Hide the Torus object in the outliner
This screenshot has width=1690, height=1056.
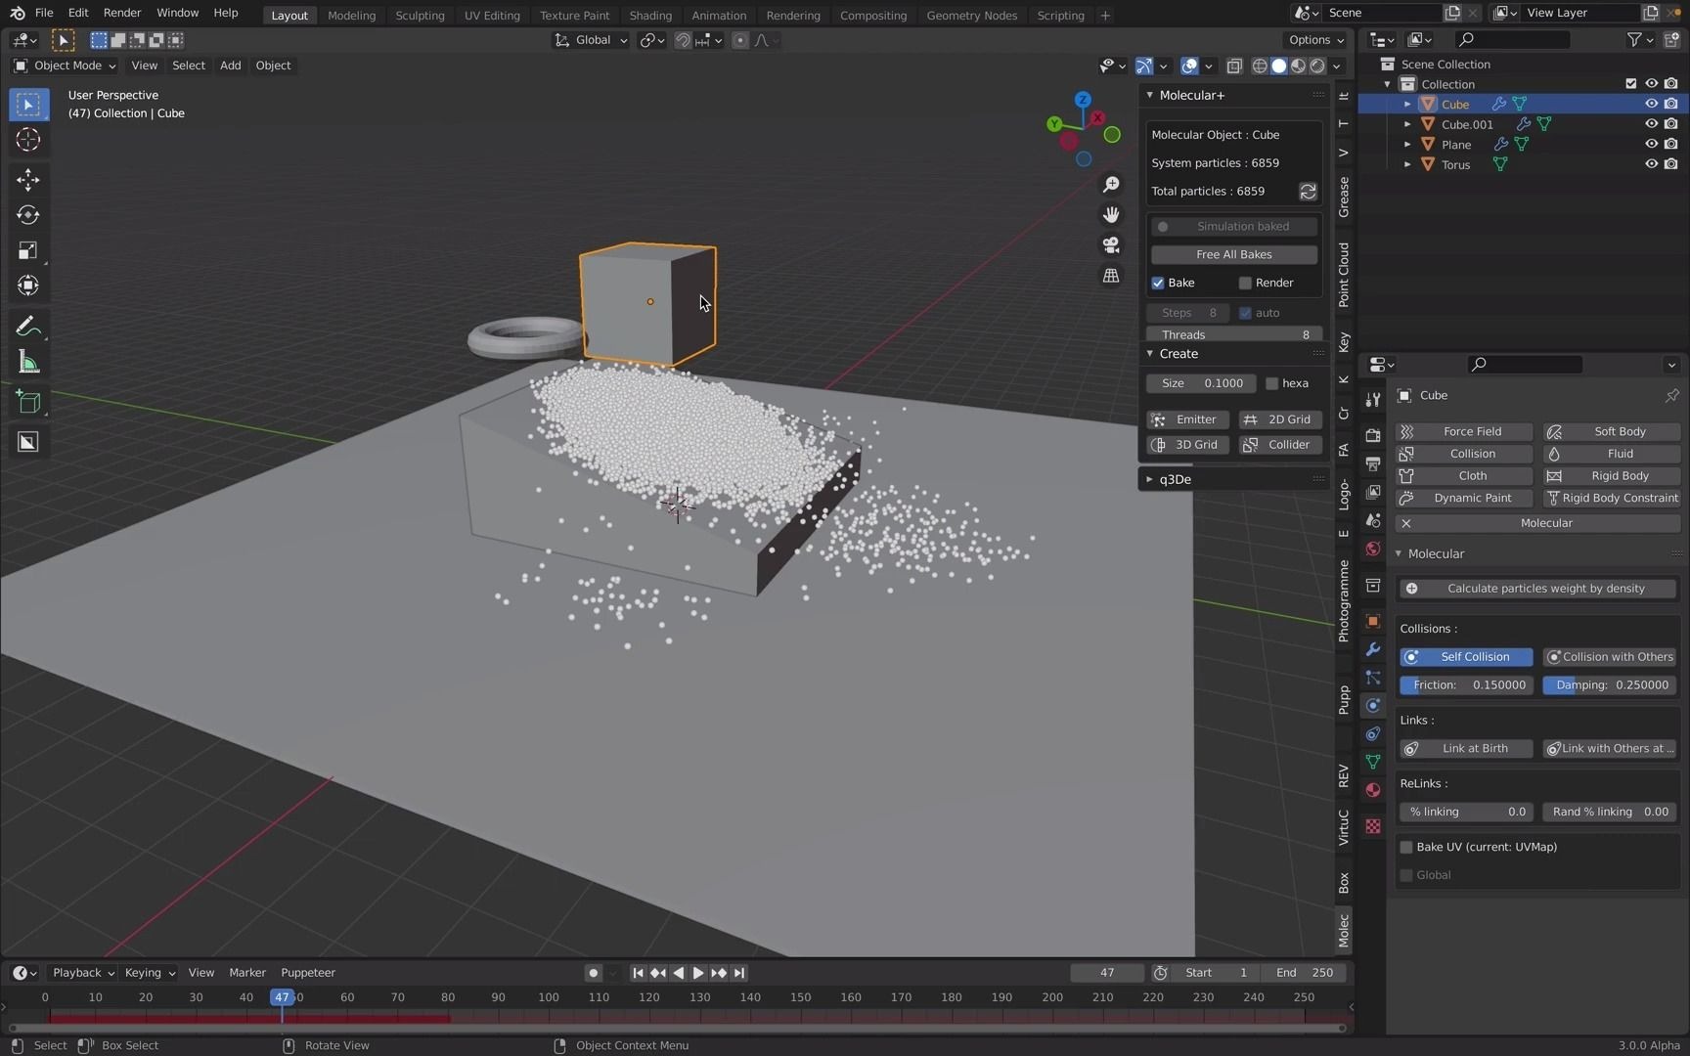tap(1651, 164)
